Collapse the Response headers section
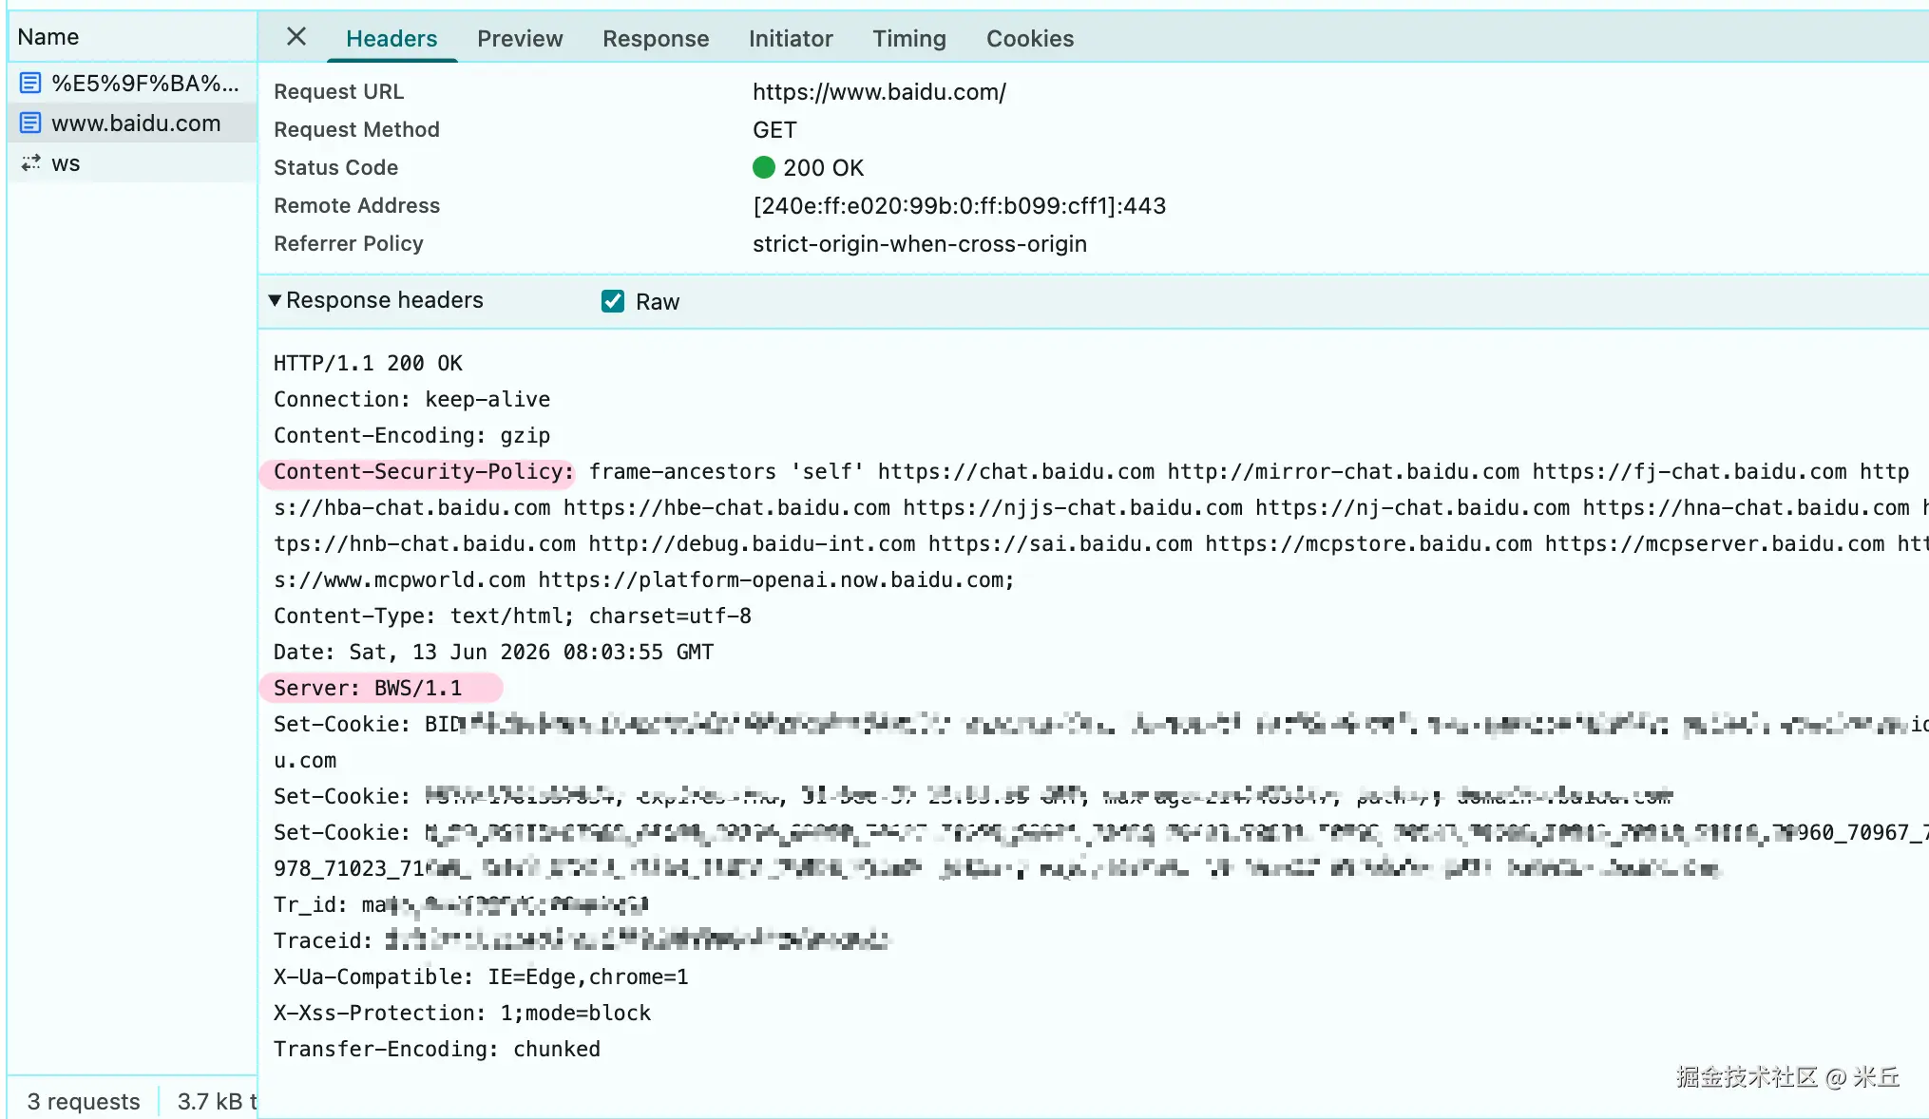Image resolution: width=1929 pixels, height=1119 pixels. click(x=275, y=300)
